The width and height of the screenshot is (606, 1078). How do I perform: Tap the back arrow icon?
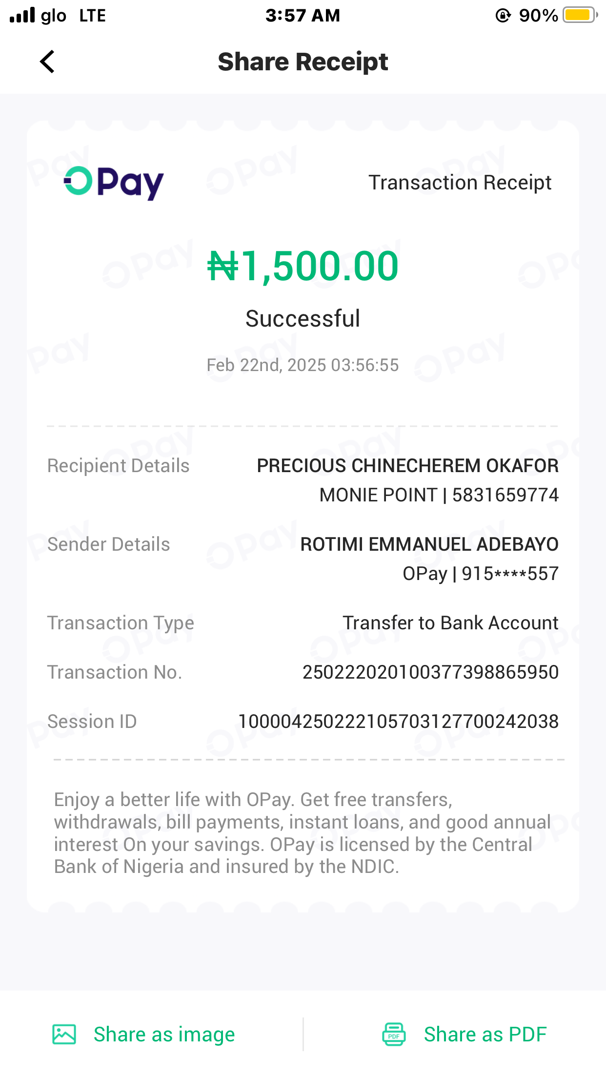click(x=47, y=62)
